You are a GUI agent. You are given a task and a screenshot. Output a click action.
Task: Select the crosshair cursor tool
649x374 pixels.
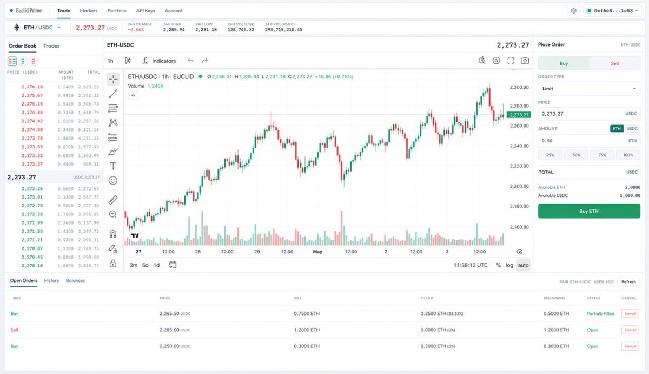[113, 80]
